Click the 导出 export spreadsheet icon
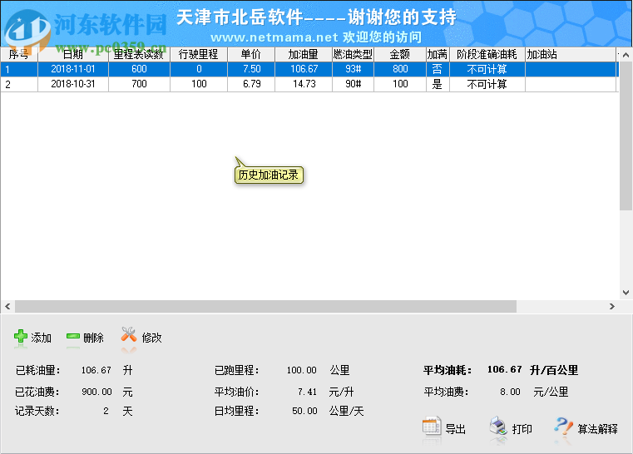This screenshot has width=633, height=454. point(432,426)
